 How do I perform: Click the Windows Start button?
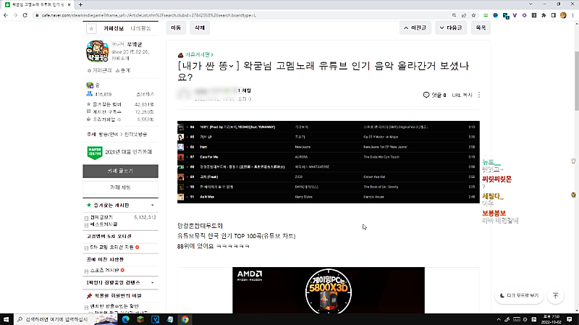click(7, 318)
